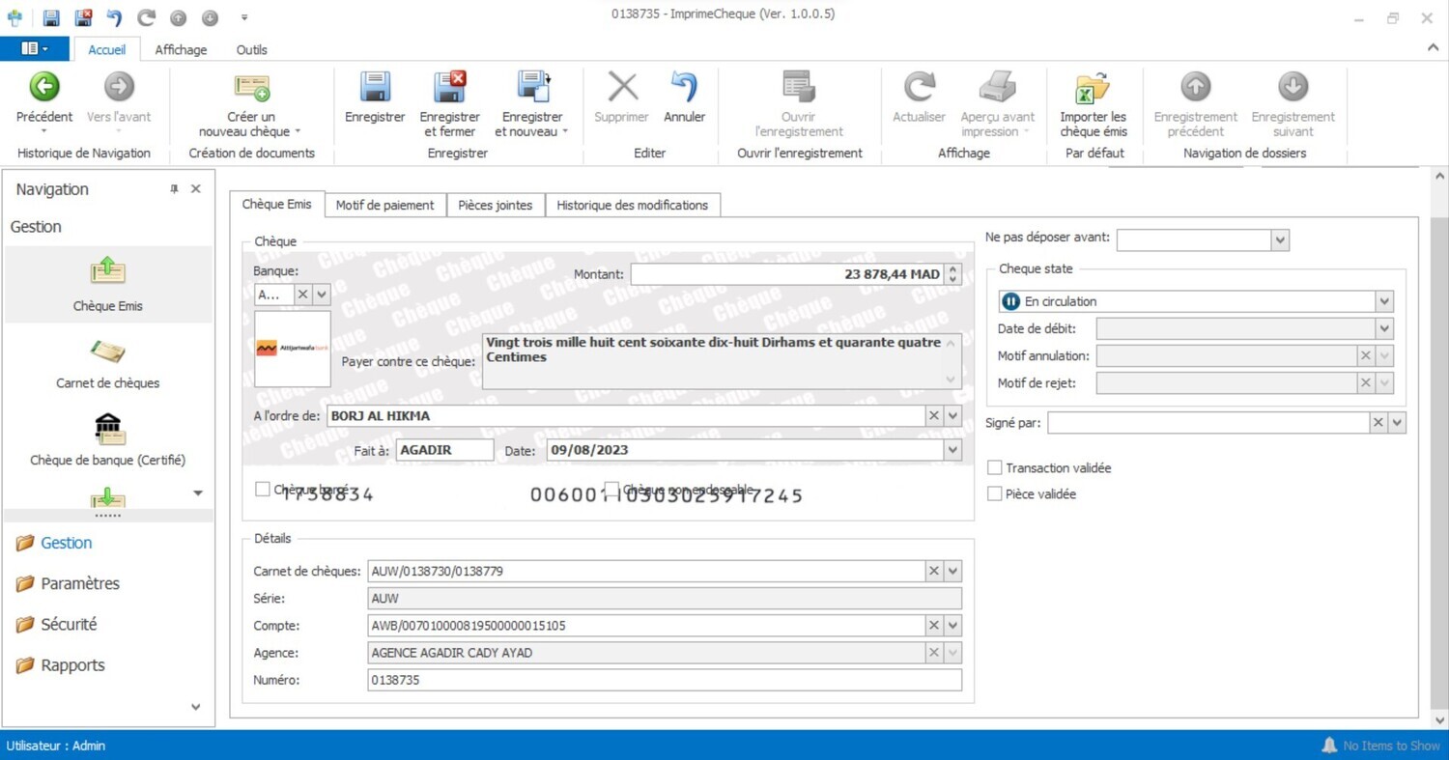Open the Banque dropdown arrow

322,295
